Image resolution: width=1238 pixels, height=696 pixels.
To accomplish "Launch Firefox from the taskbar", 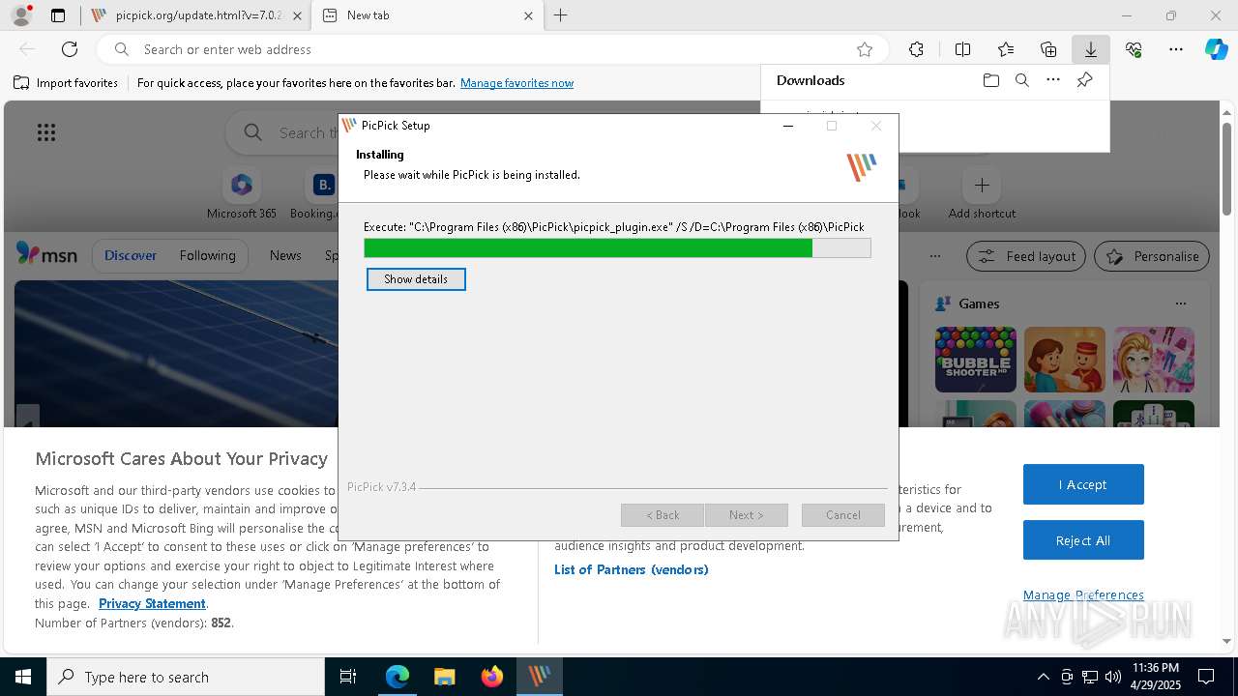I will tap(491, 677).
